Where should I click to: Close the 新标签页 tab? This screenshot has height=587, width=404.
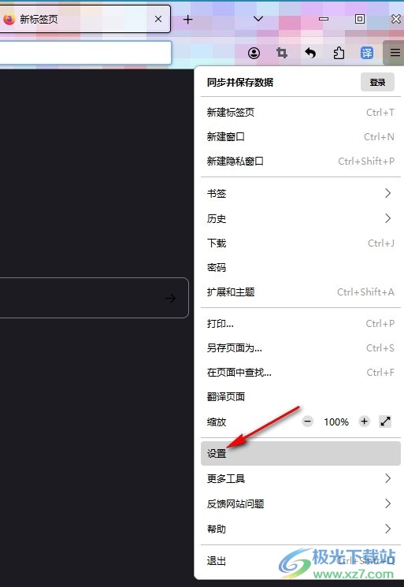point(158,19)
